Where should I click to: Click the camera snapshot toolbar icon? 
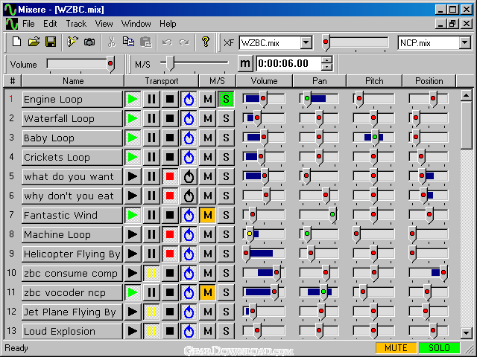tap(89, 42)
